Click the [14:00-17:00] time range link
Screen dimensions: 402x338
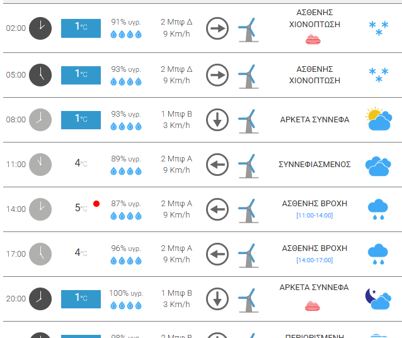click(314, 260)
